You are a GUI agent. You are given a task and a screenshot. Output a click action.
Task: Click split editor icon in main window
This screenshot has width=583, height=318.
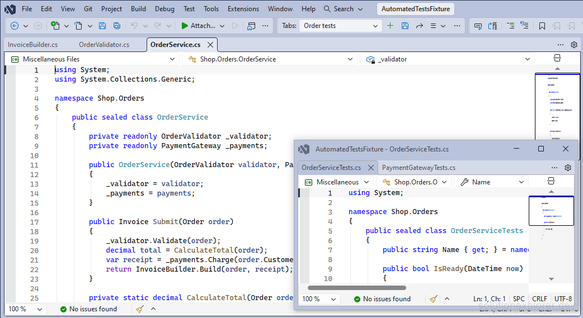(x=557, y=58)
